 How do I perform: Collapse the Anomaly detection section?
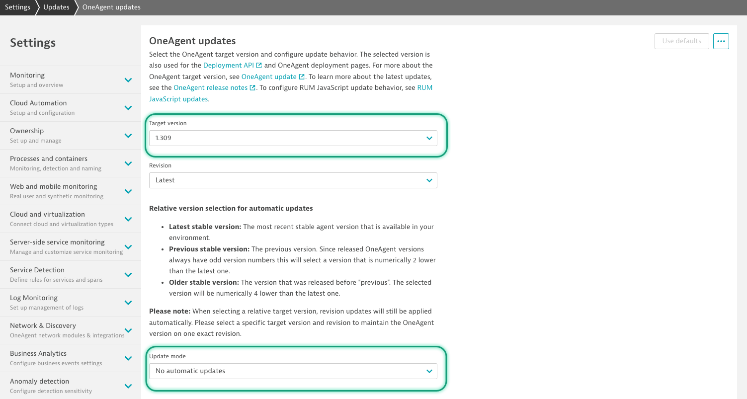pyautogui.click(x=128, y=386)
